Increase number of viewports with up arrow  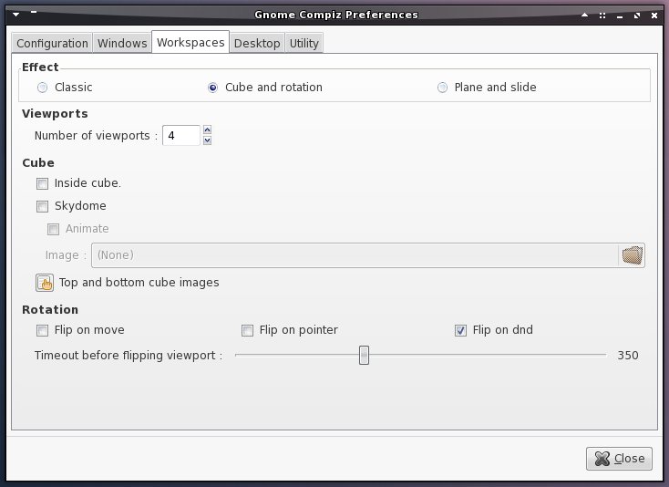click(x=208, y=130)
